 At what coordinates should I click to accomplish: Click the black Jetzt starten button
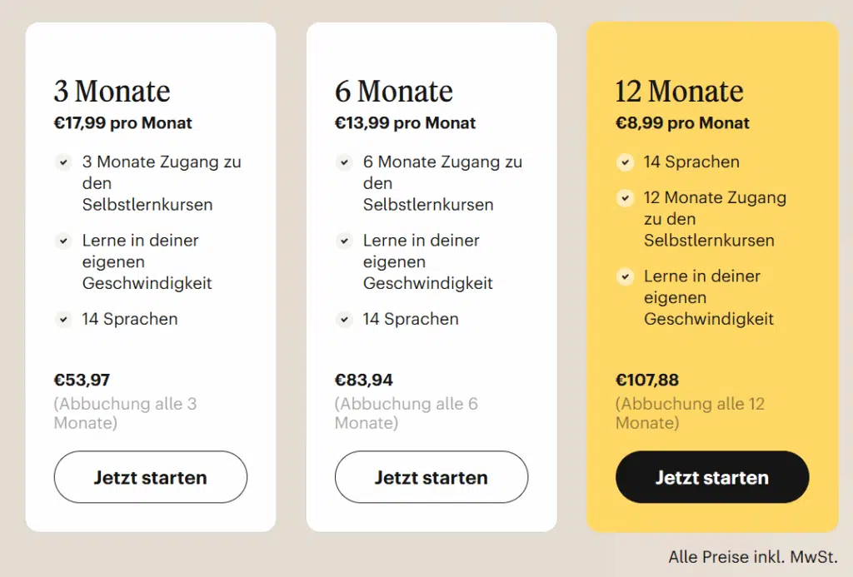tap(712, 477)
